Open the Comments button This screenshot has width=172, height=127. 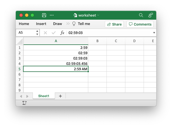click(140, 24)
